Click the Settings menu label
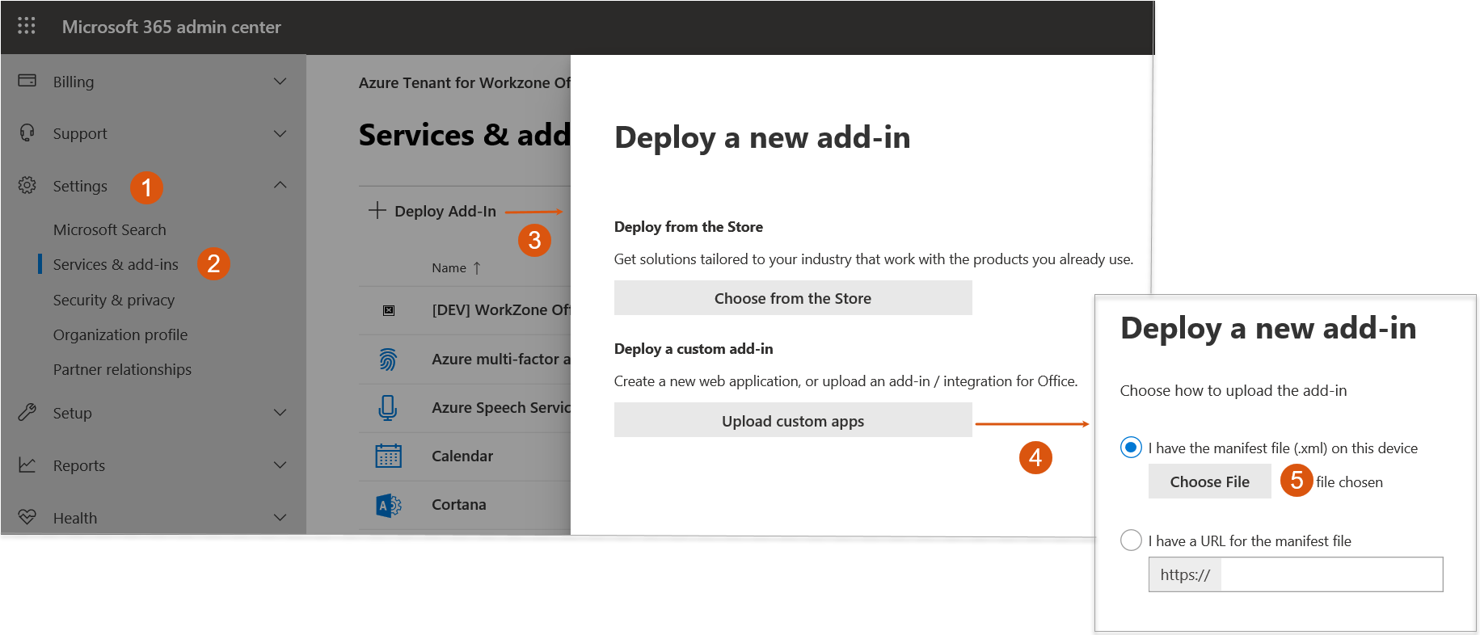The width and height of the screenshot is (1480, 635). tap(80, 186)
